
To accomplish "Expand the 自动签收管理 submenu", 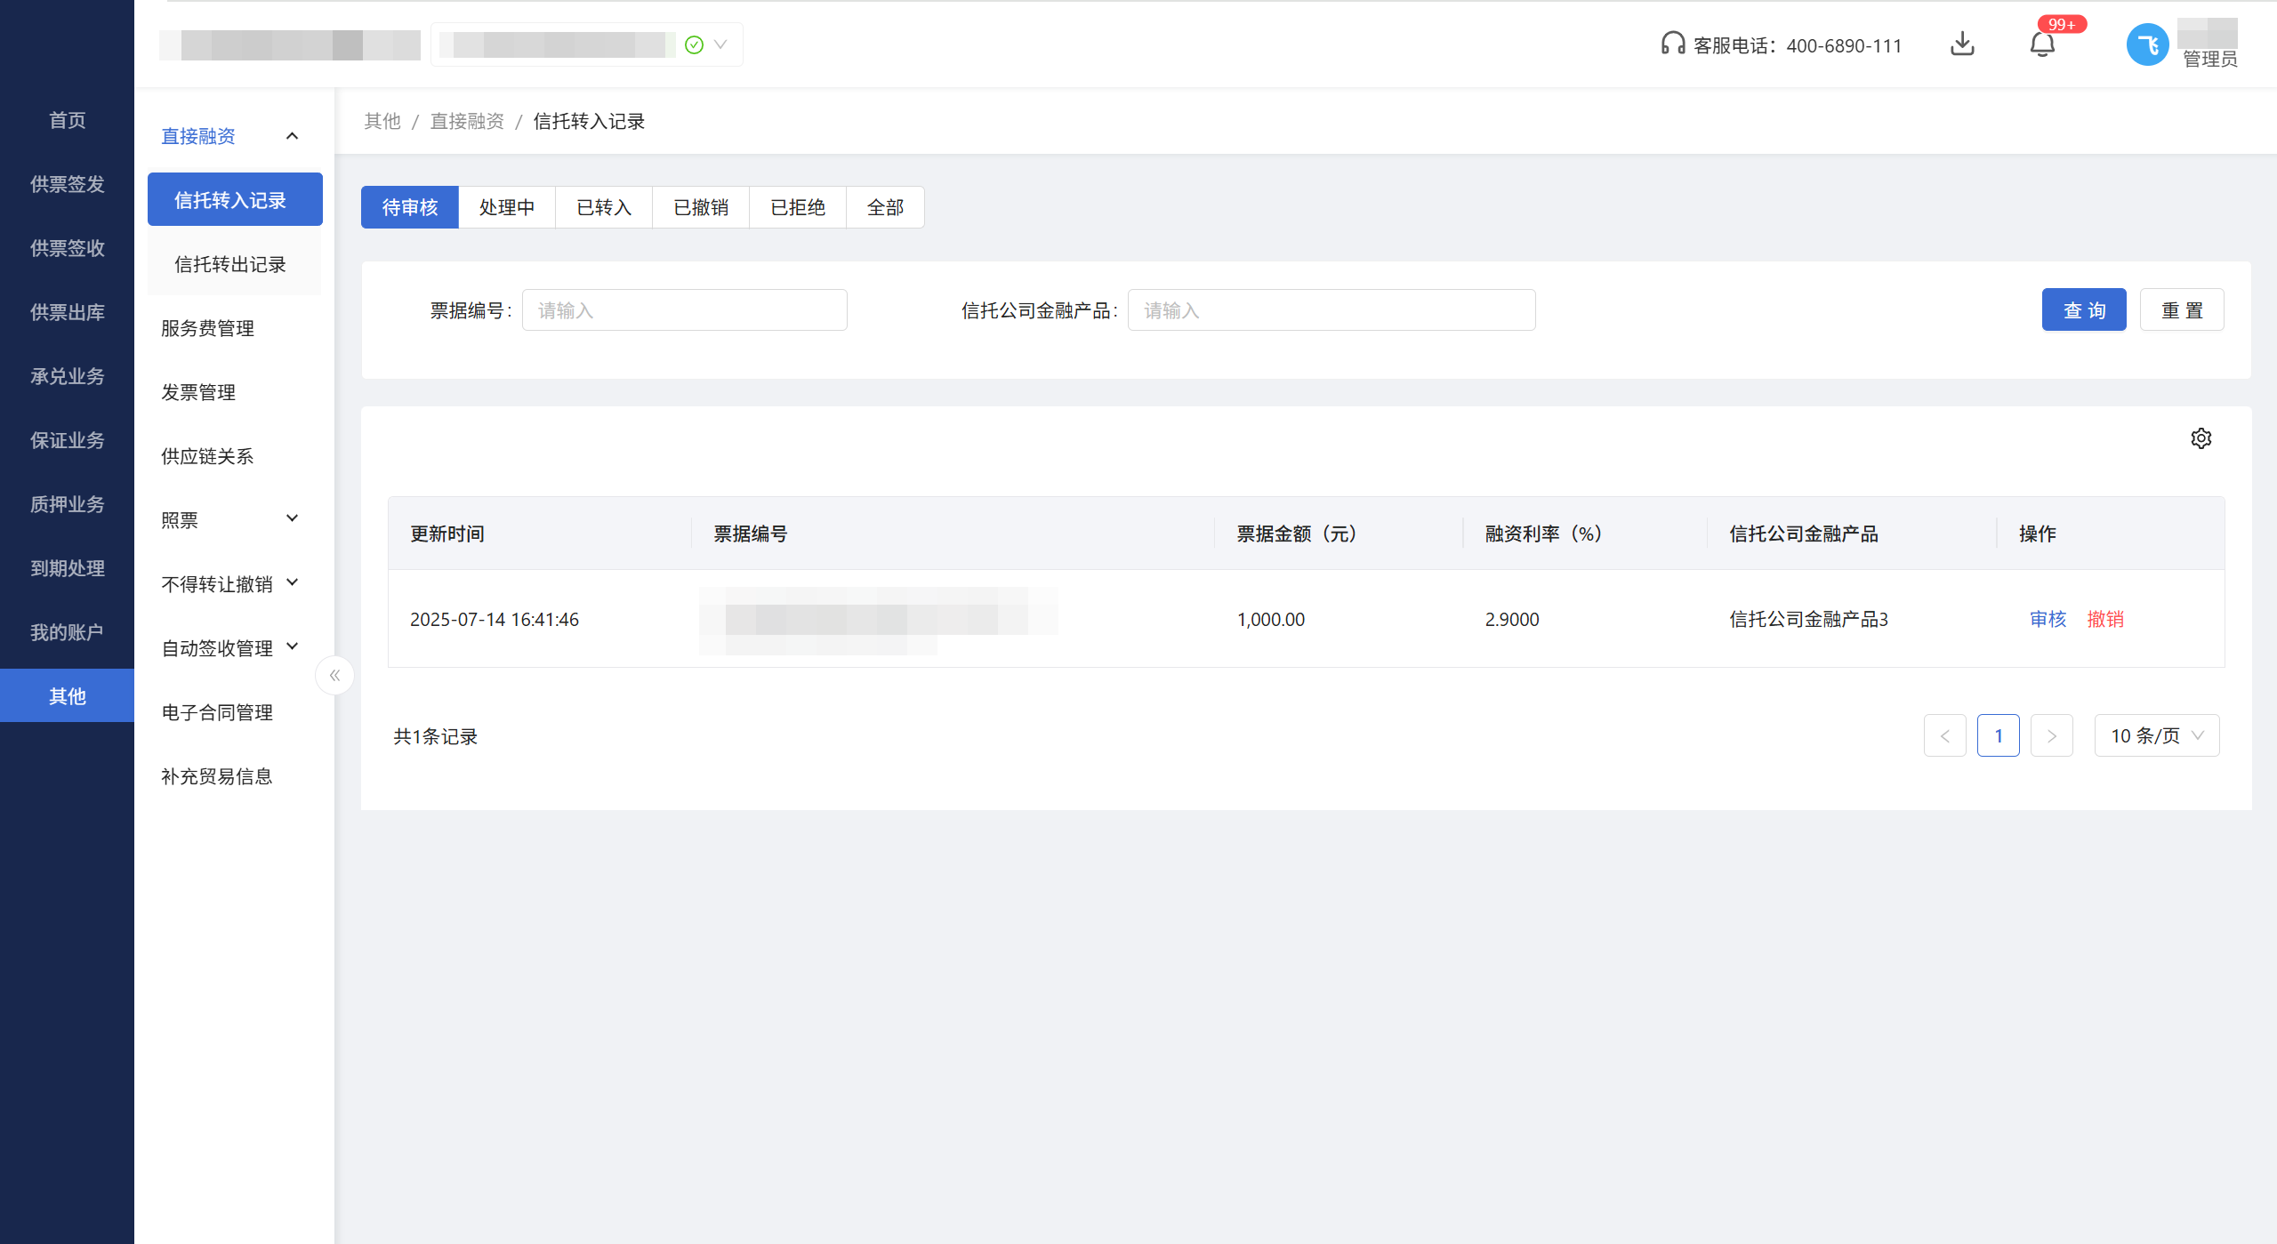I will pyautogui.click(x=292, y=646).
